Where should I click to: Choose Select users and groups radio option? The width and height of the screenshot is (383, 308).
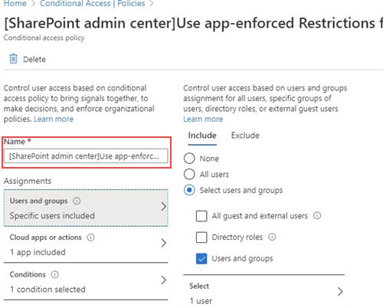[x=189, y=190]
